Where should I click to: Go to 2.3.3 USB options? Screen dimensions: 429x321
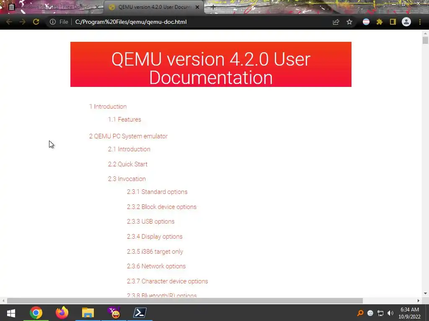tap(151, 222)
